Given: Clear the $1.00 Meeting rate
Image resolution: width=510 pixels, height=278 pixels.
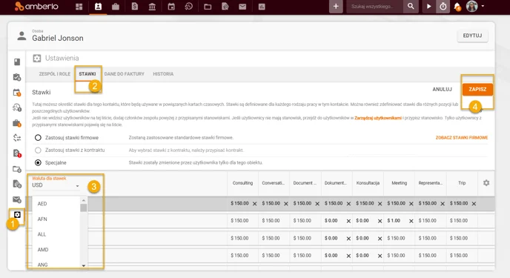Looking at the screenshot, I should [411, 221].
